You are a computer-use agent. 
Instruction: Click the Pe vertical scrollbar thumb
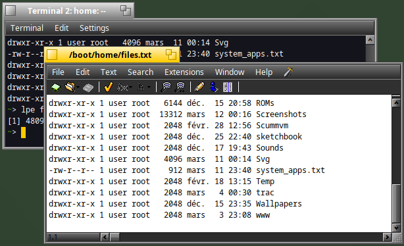[396, 203]
